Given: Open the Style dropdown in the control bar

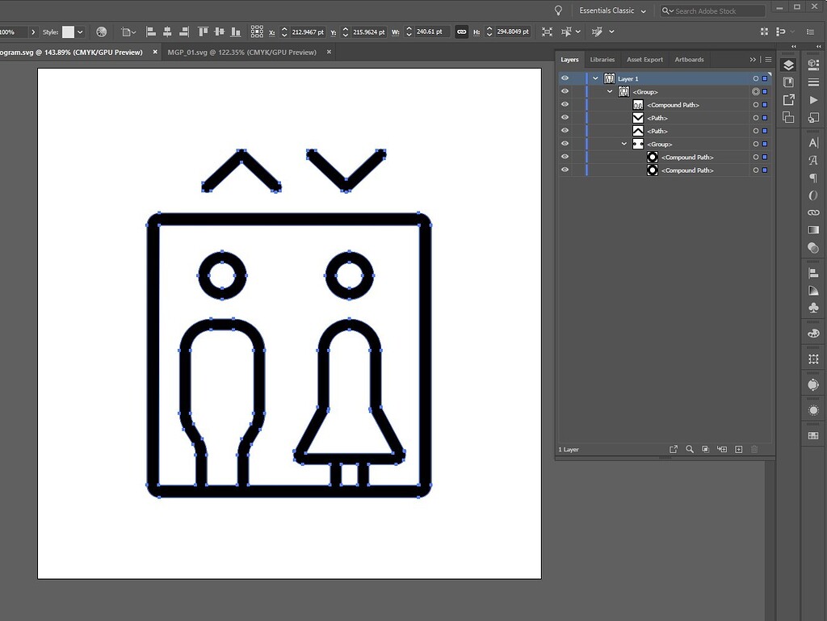Looking at the screenshot, I should click(x=78, y=31).
